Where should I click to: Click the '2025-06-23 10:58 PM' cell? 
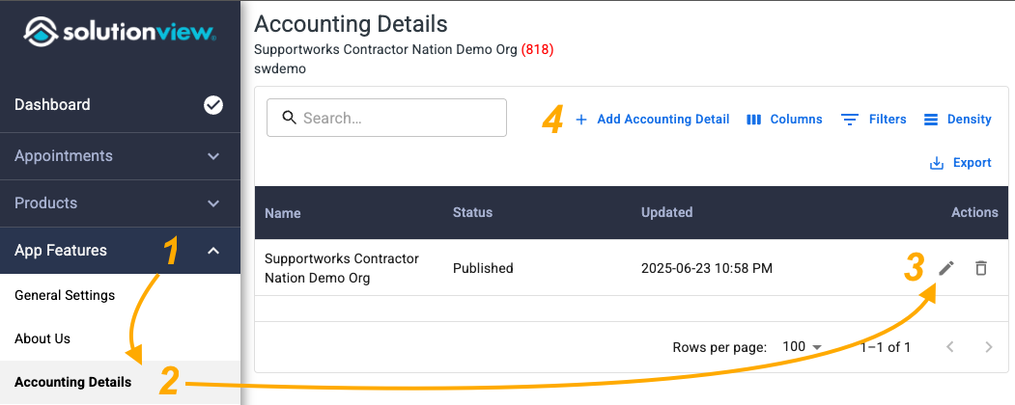click(707, 268)
